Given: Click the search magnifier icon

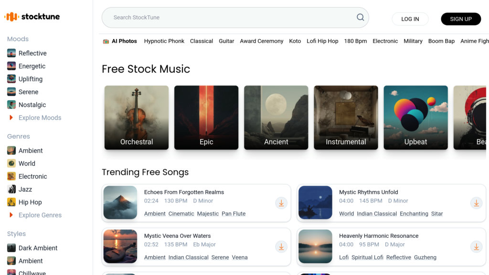Looking at the screenshot, I should pyautogui.click(x=360, y=17).
